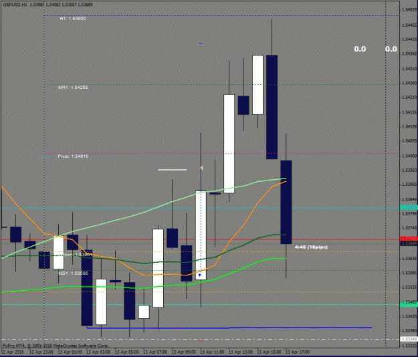Click price scale value 1.53380
Viewport: 418px width, 357px height.
click(409, 331)
